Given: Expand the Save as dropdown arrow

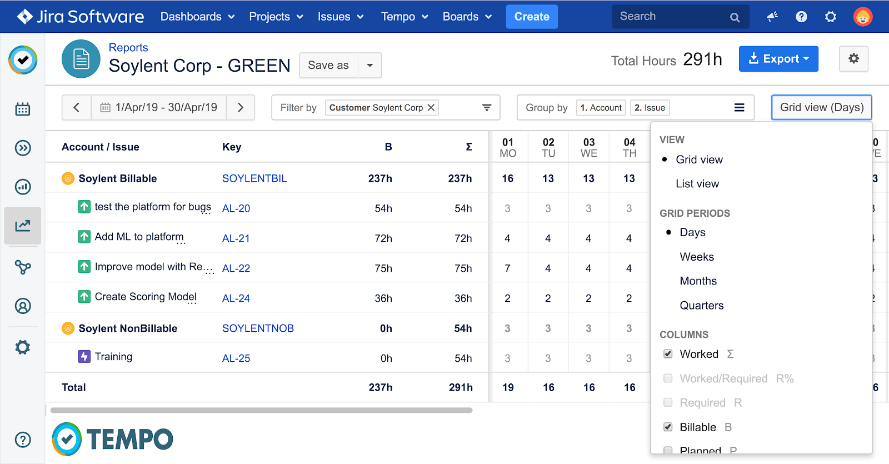Looking at the screenshot, I should coord(370,66).
